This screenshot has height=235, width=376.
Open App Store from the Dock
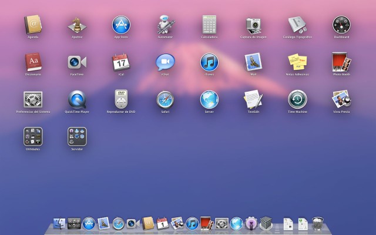coord(89,223)
